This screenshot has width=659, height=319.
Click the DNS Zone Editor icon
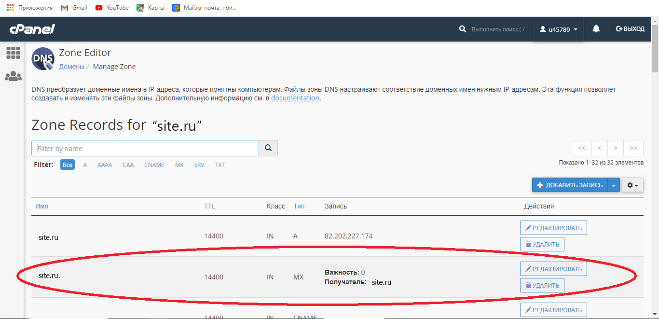[43, 59]
